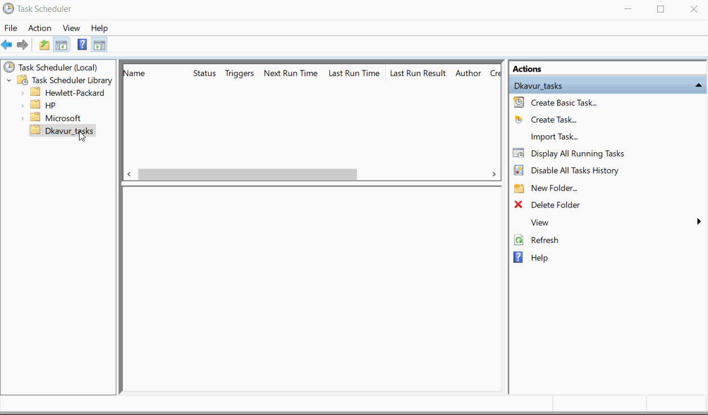Click the export folder toolbar icon
This screenshot has width=708, height=415.
(x=43, y=45)
